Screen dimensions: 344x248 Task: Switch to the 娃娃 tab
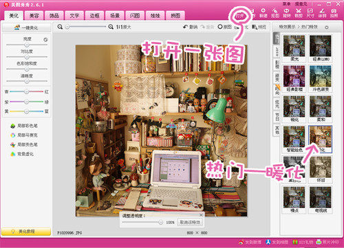tap(155, 15)
